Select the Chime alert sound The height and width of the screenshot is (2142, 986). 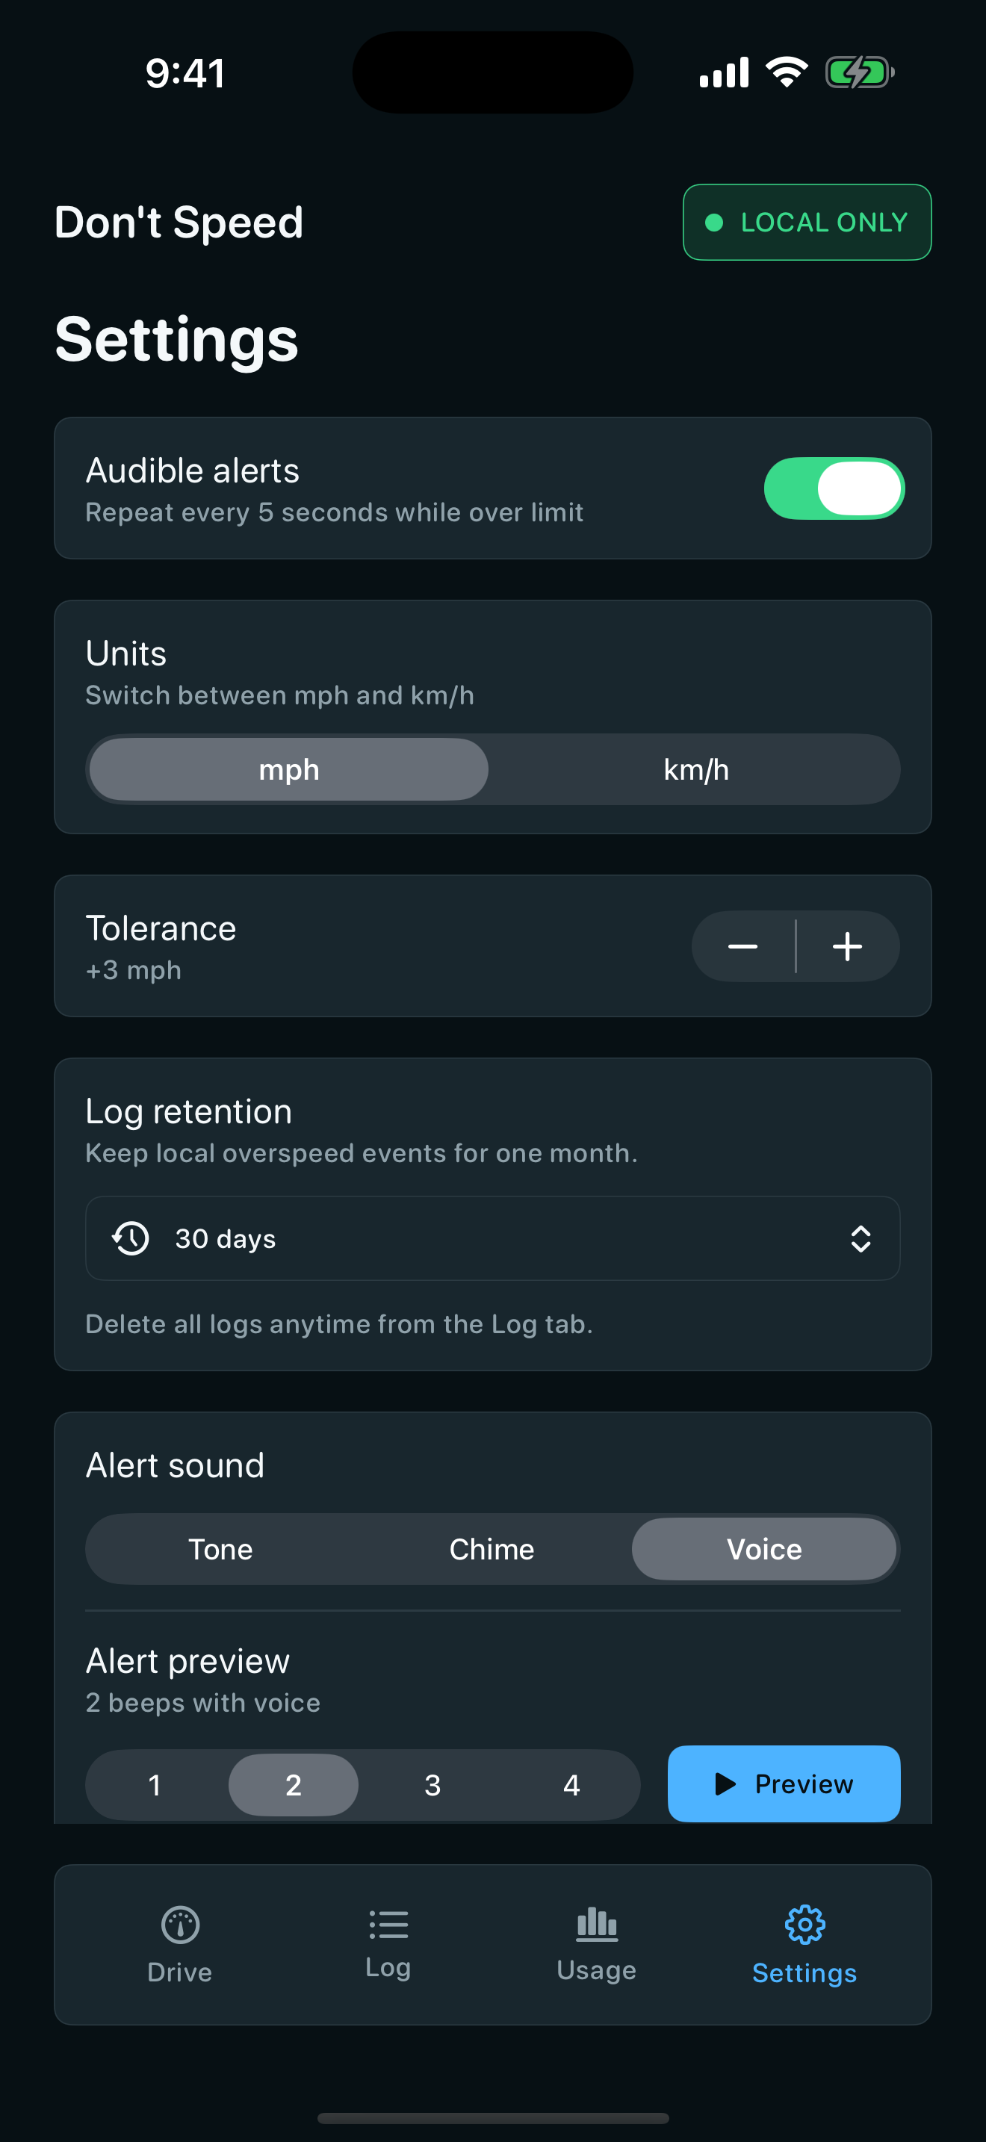coord(492,1548)
